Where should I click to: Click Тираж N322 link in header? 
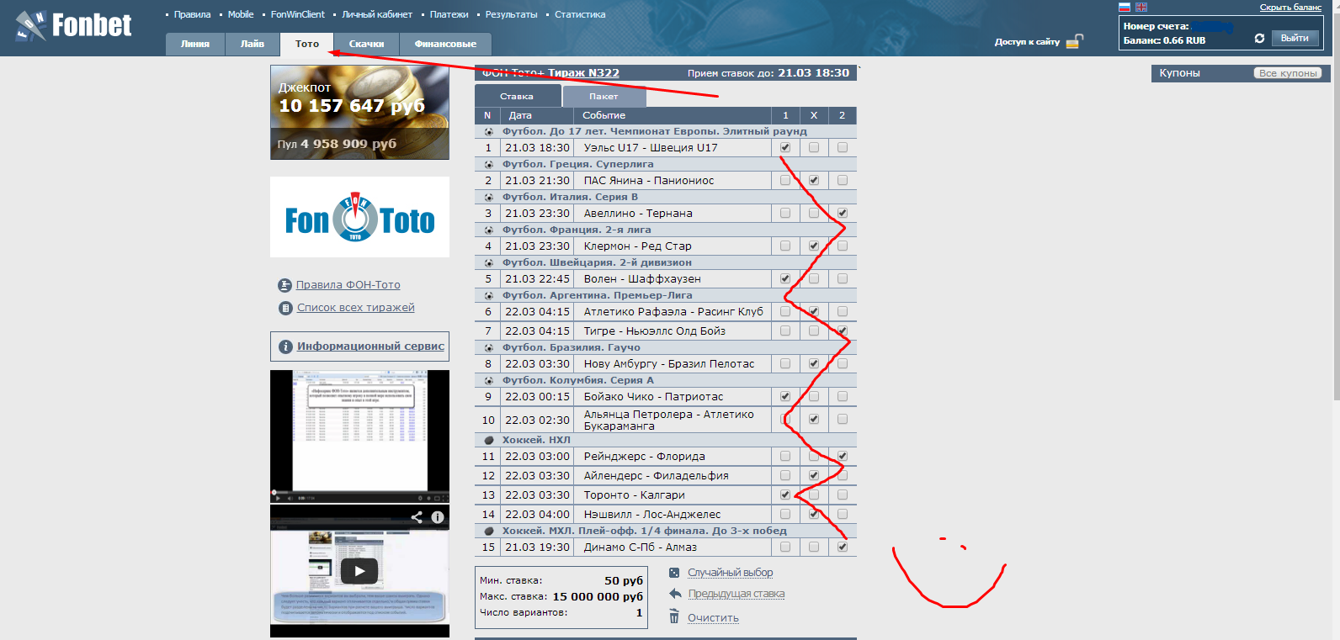pos(583,73)
